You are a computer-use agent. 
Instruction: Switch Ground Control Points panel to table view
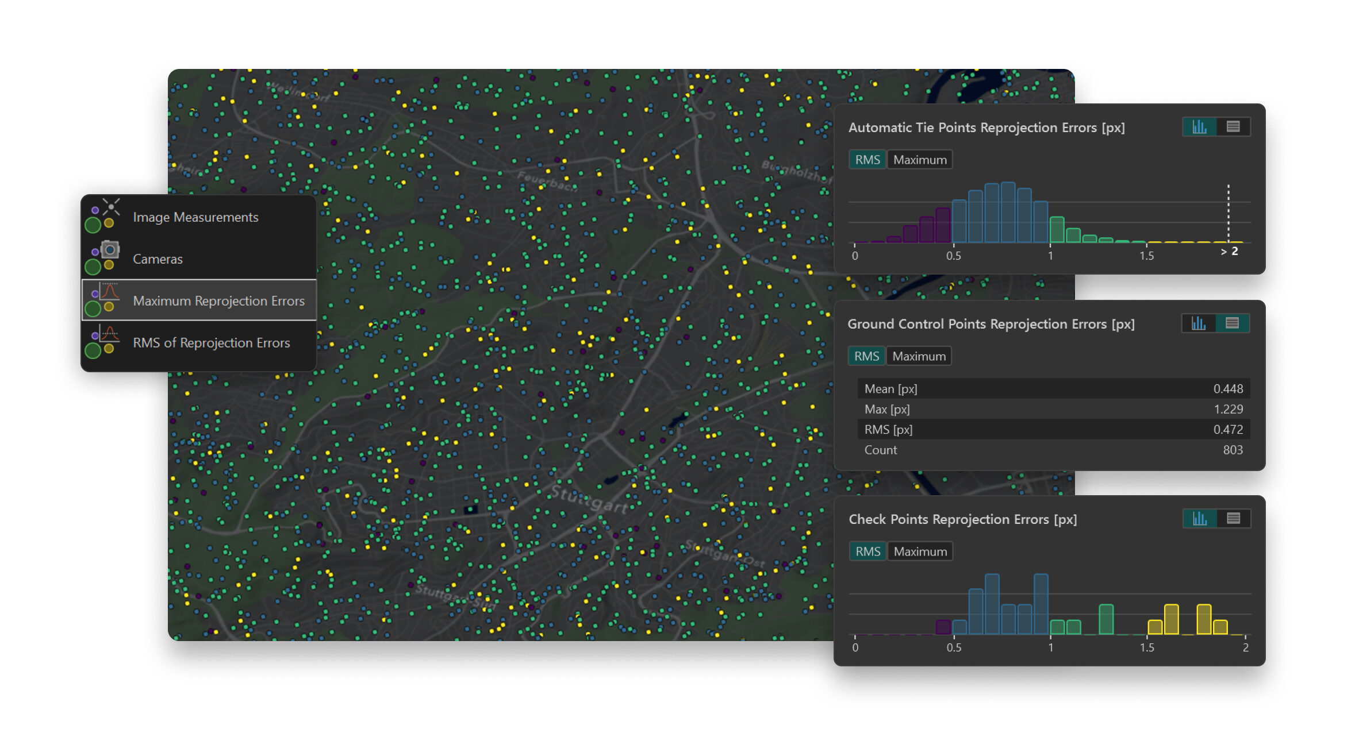pos(1231,323)
